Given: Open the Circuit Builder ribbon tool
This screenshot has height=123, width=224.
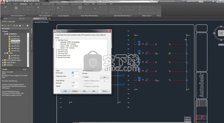Looking at the screenshot, I should (16, 9).
